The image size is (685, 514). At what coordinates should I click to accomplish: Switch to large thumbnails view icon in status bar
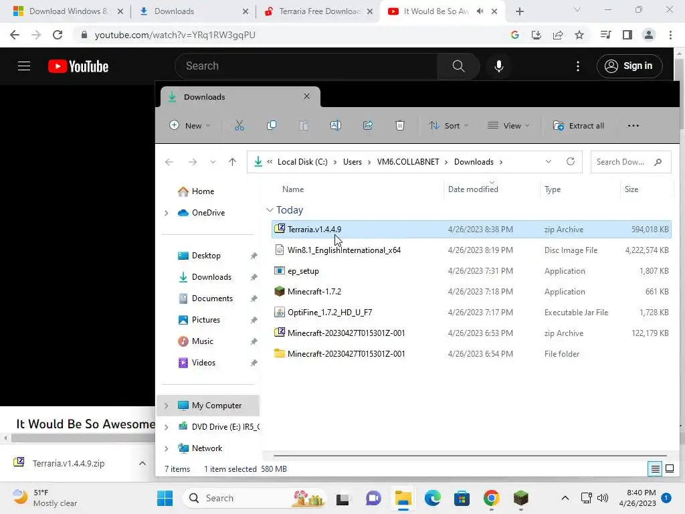tap(669, 469)
